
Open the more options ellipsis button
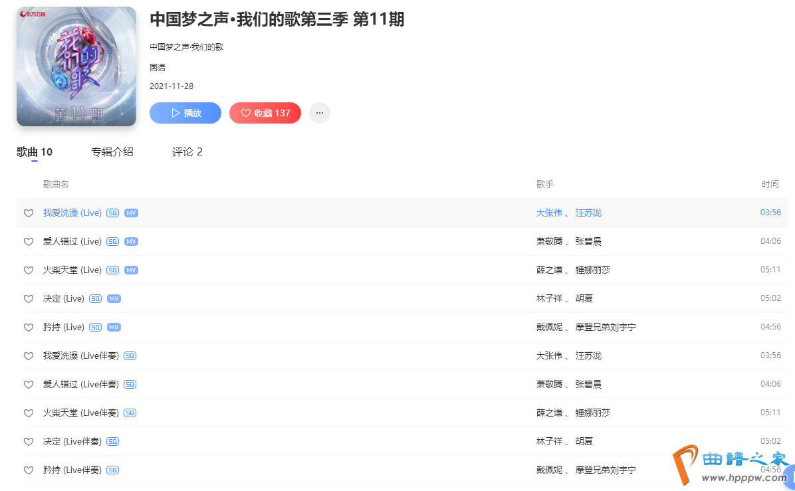coord(320,113)
